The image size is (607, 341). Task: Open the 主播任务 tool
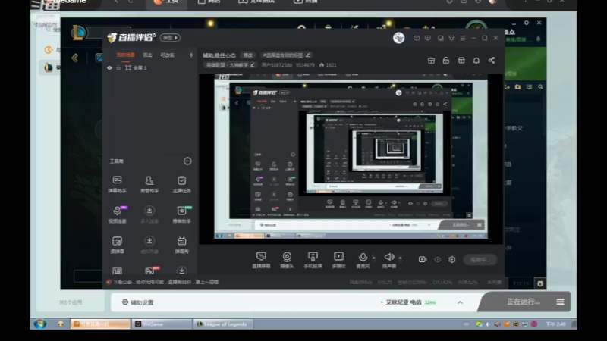(x=181, y=184)
